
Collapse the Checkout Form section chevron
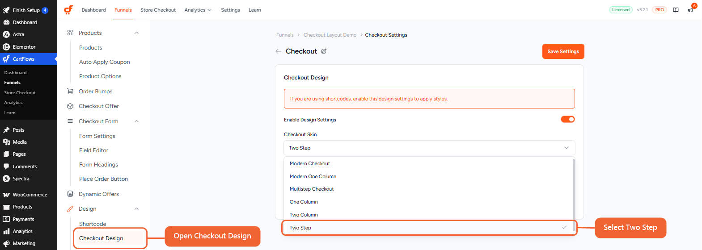pos(137,121)
